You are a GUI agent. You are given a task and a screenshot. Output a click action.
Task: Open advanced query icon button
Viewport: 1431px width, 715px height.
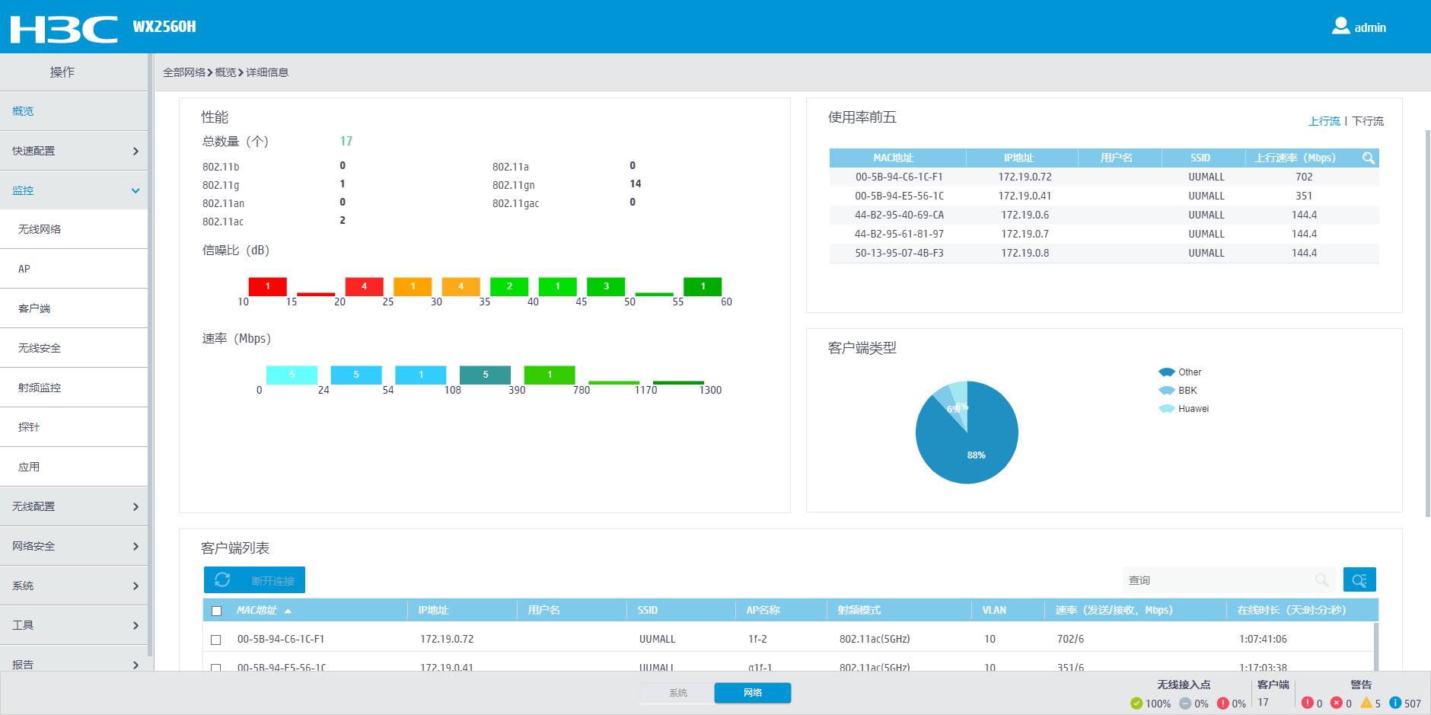point(1359,580)
